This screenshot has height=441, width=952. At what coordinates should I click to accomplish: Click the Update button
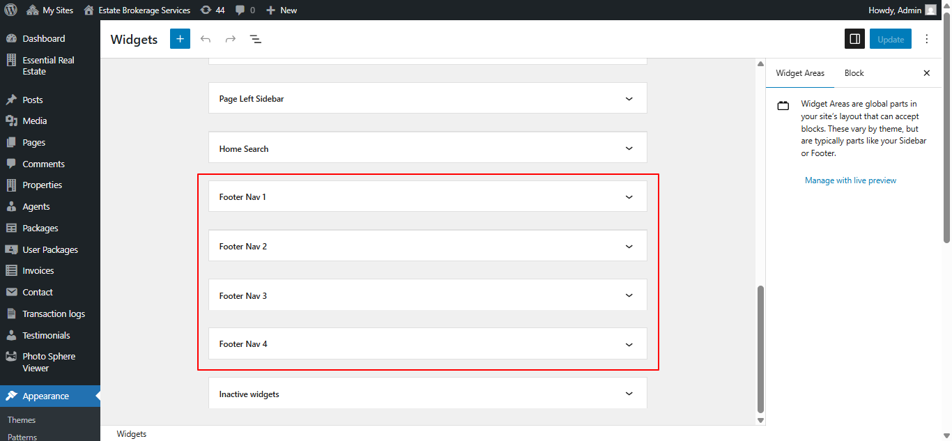(x=890, y=38)
